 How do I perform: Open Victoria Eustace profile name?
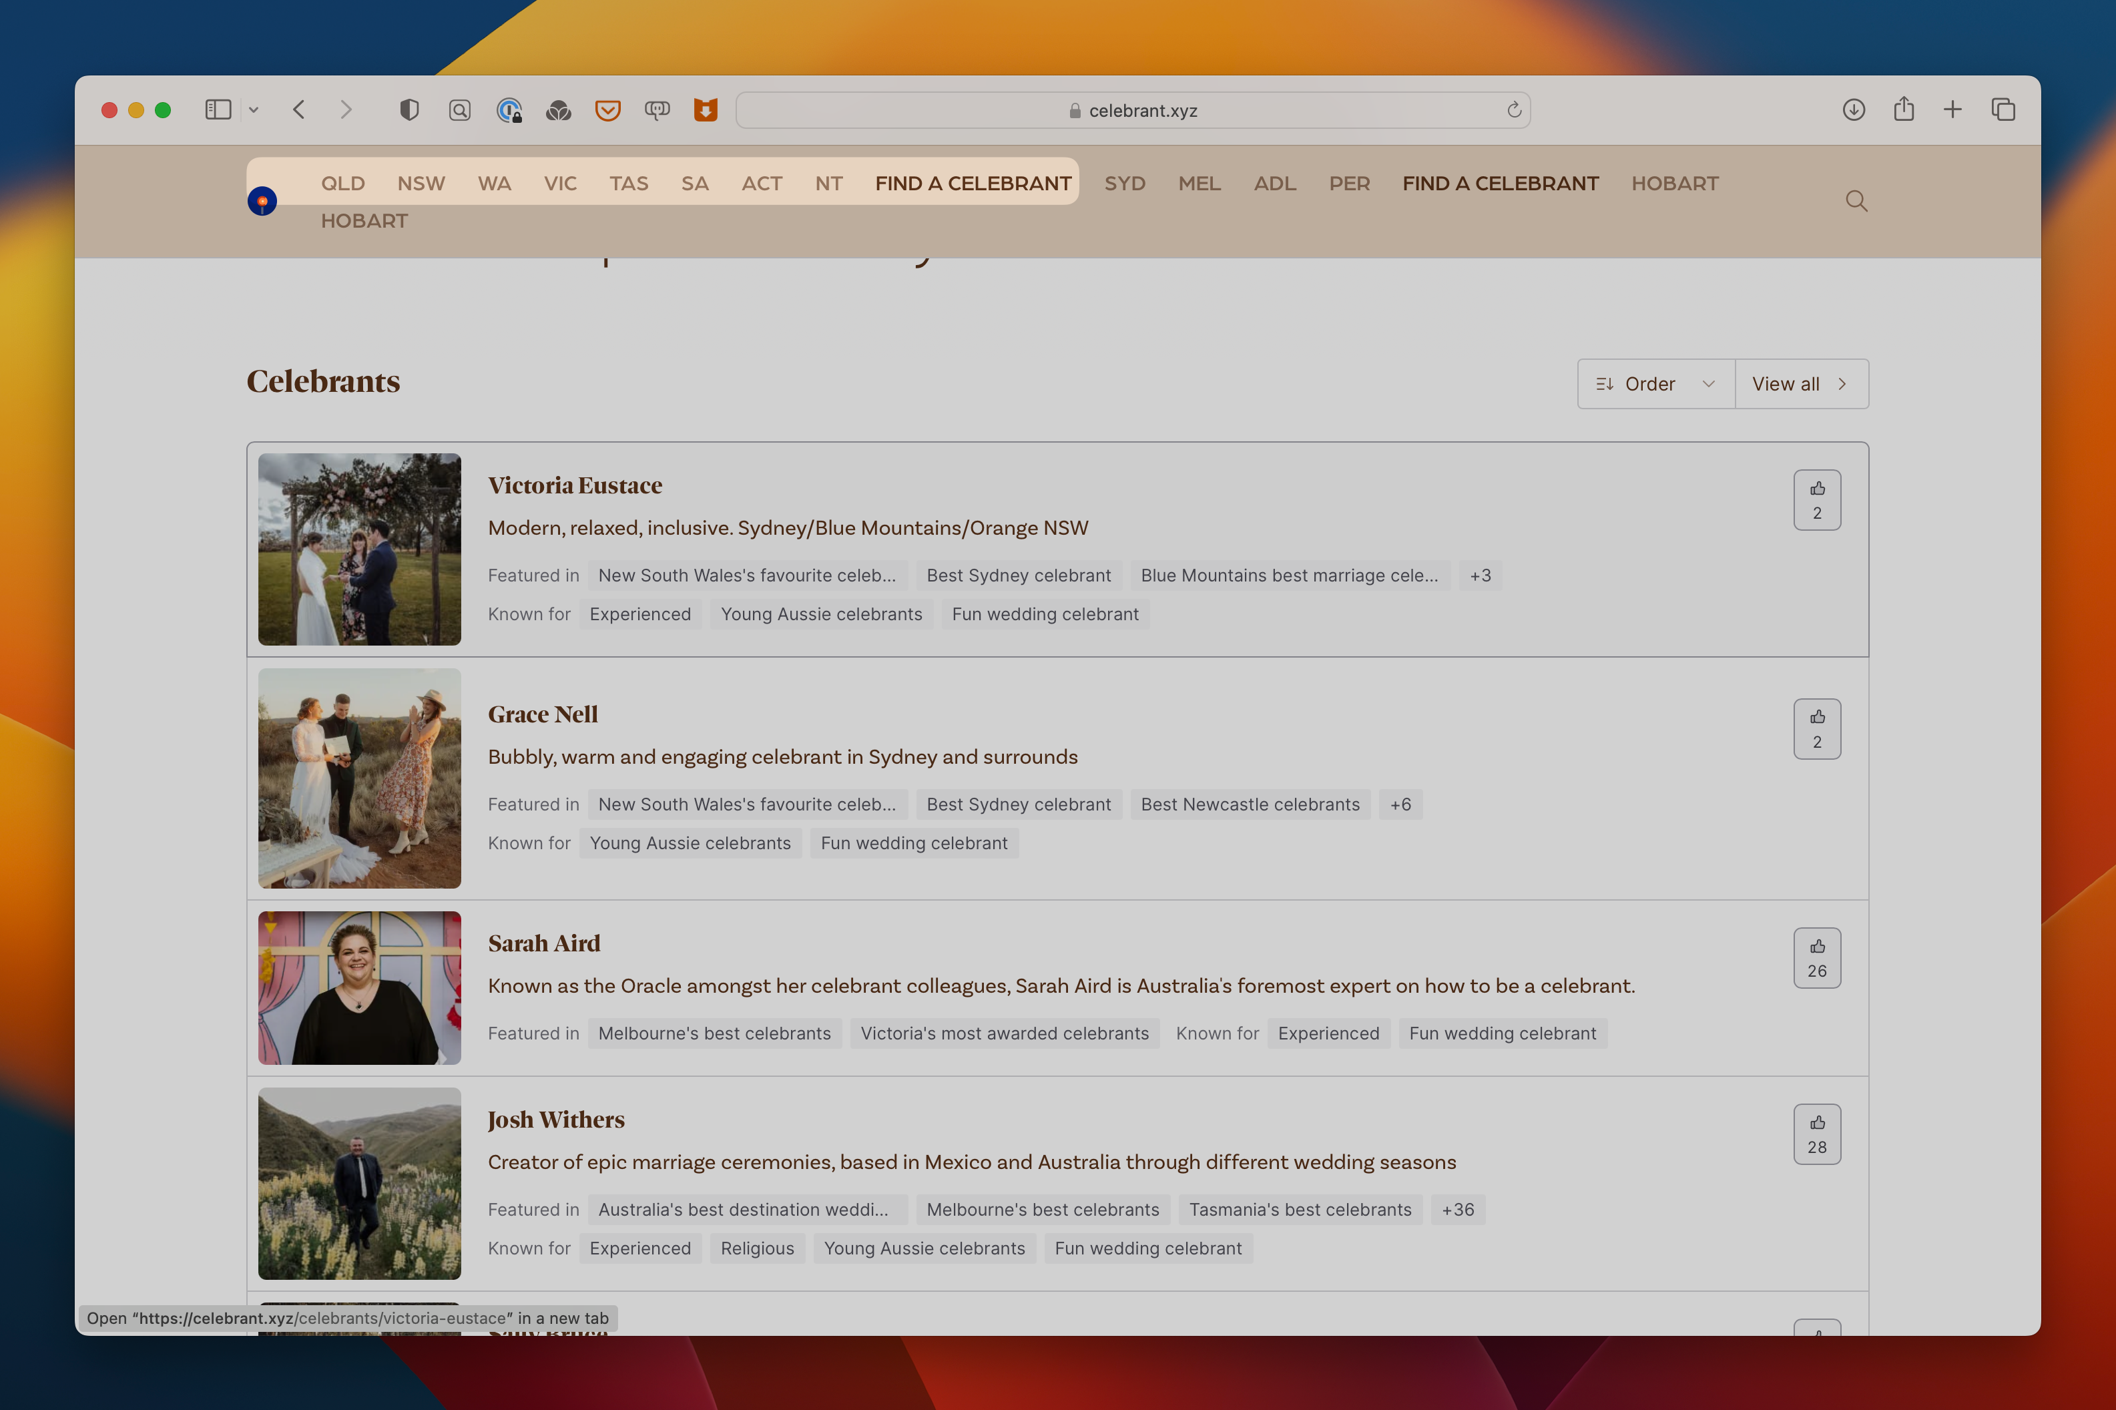575,485
